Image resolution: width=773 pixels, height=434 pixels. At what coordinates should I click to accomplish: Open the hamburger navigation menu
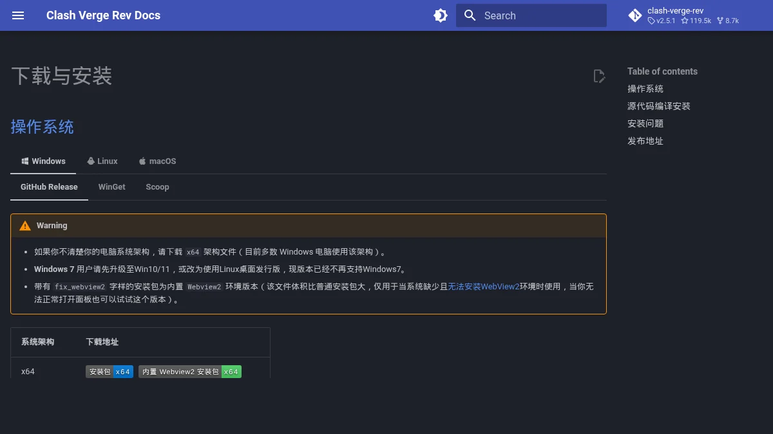click(18, 15)
